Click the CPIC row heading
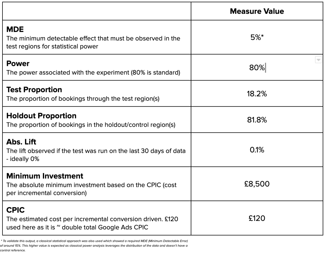326x253 pixels. 15,210
